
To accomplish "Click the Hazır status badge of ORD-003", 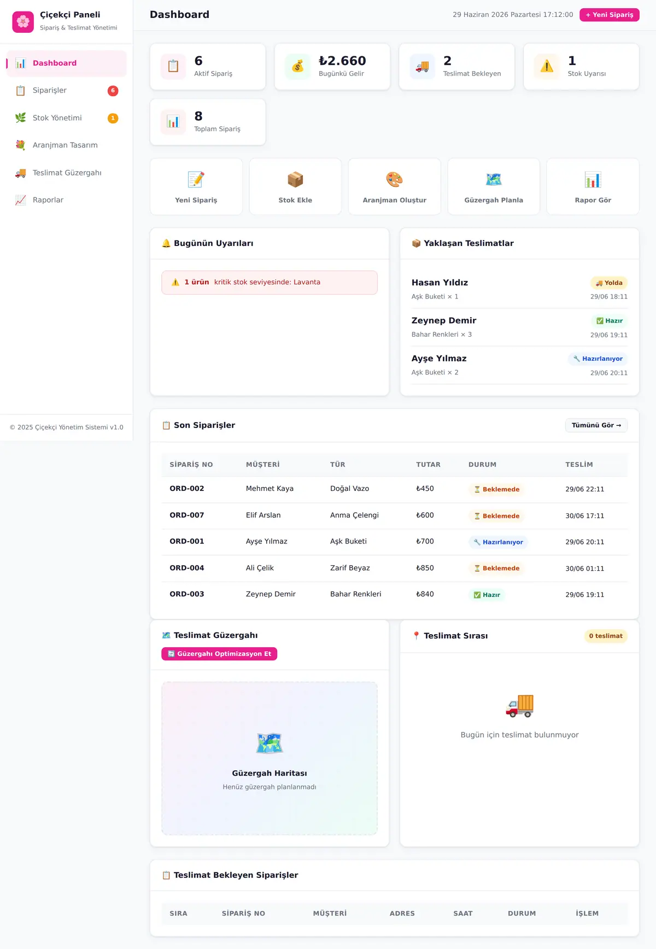I will coord(487,595).
